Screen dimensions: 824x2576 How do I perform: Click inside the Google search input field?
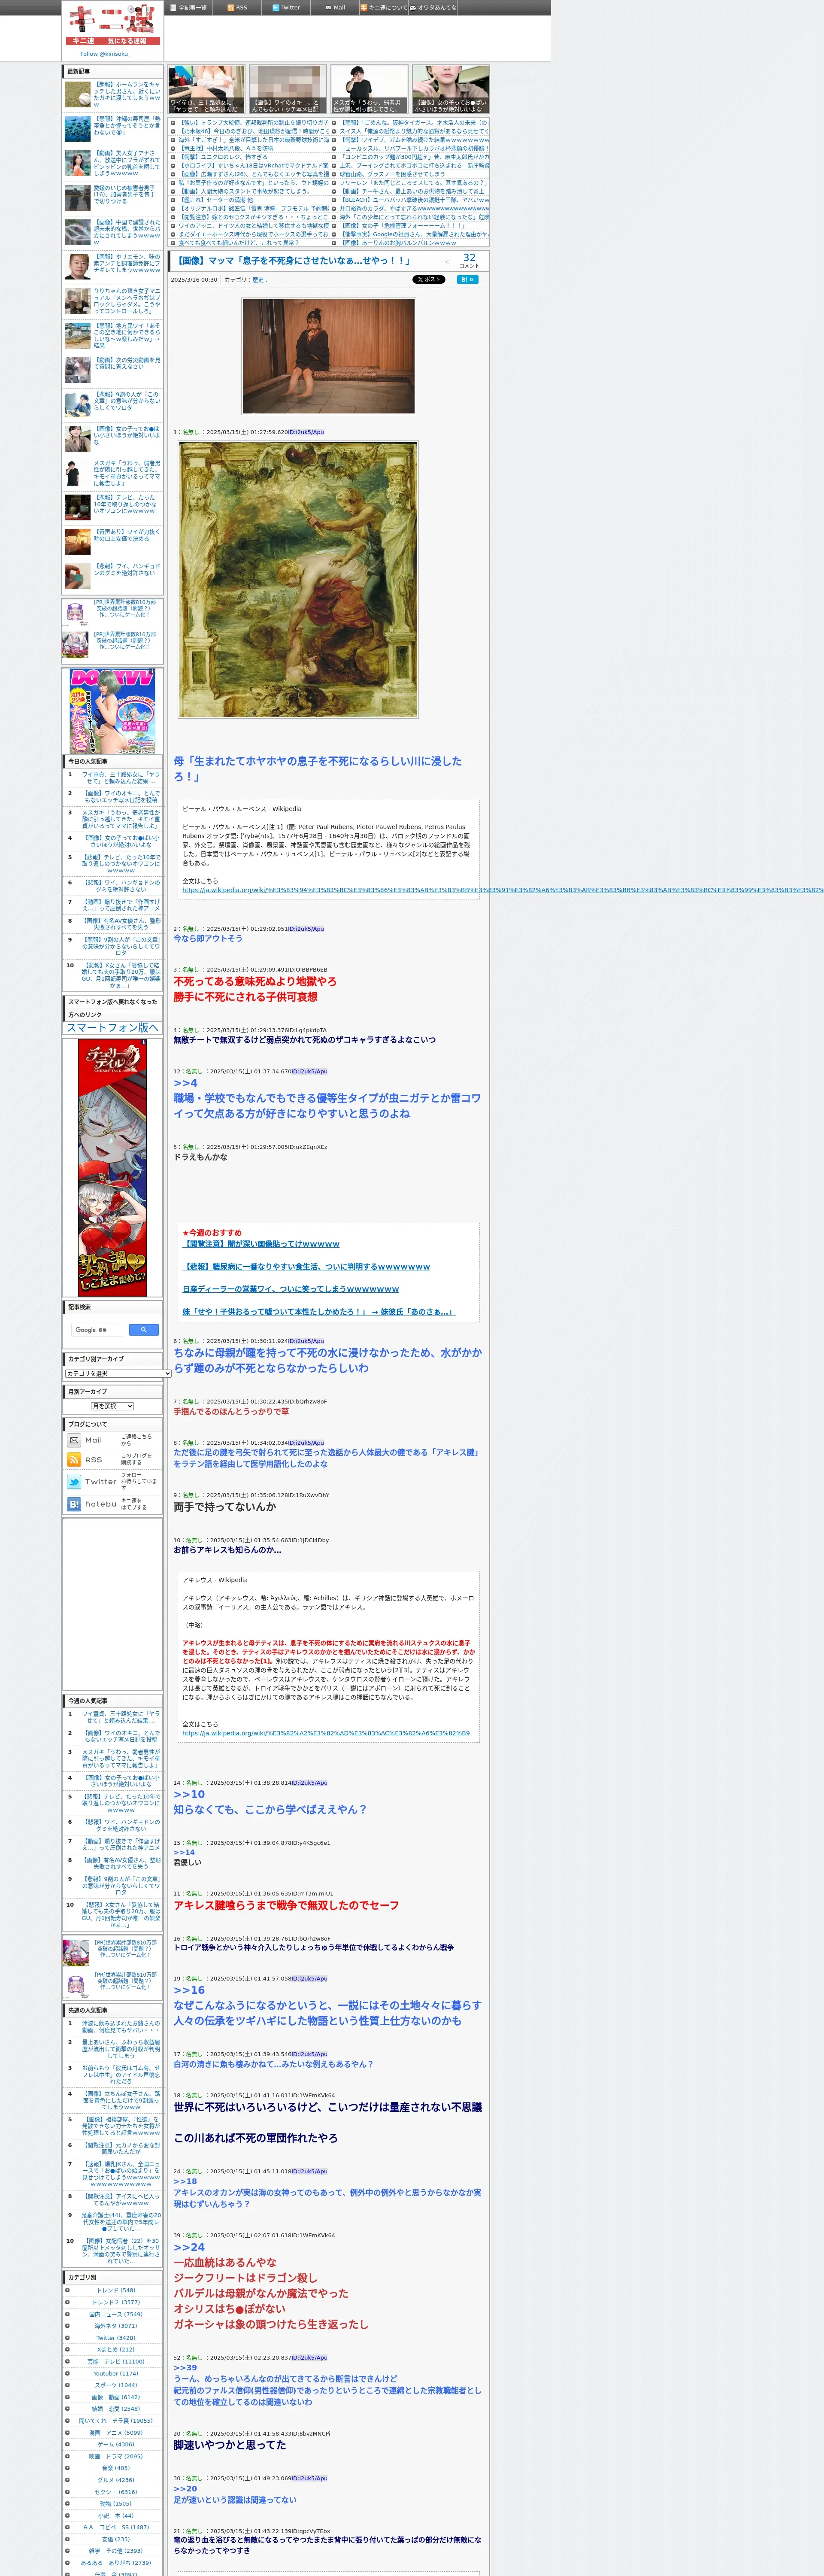pos(97,1330)
